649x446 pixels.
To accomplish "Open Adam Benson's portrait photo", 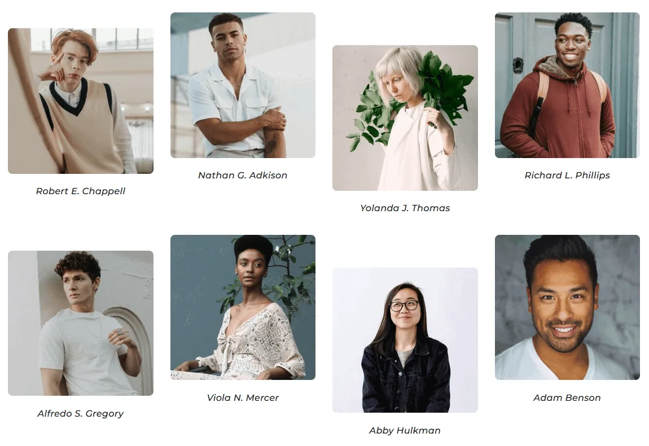I will tap(568, 307).
